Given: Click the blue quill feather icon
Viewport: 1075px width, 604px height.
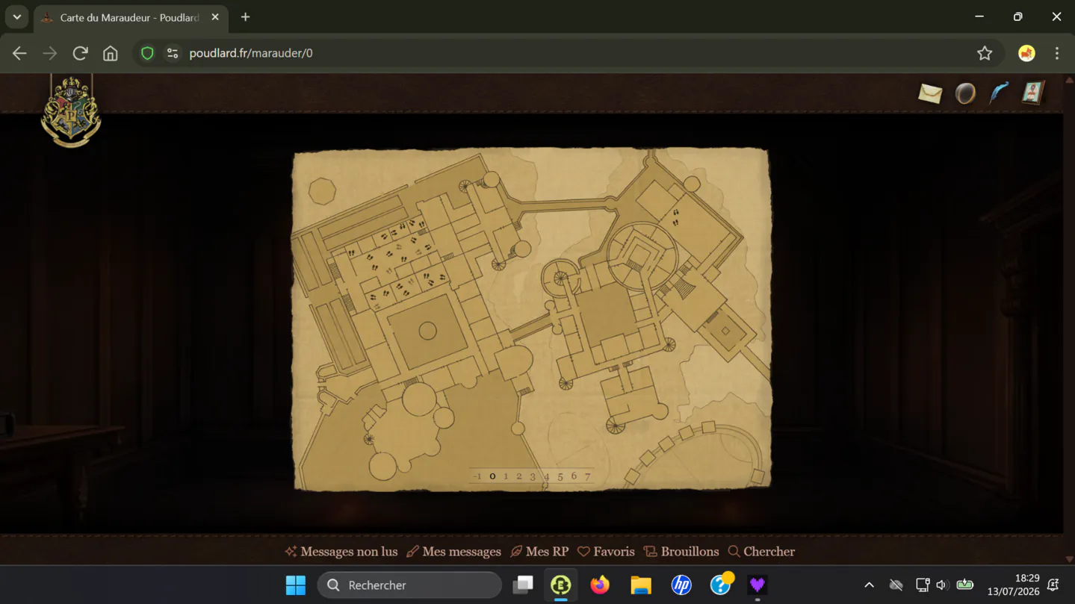Looking at the screenshot, I should [999, 93].
